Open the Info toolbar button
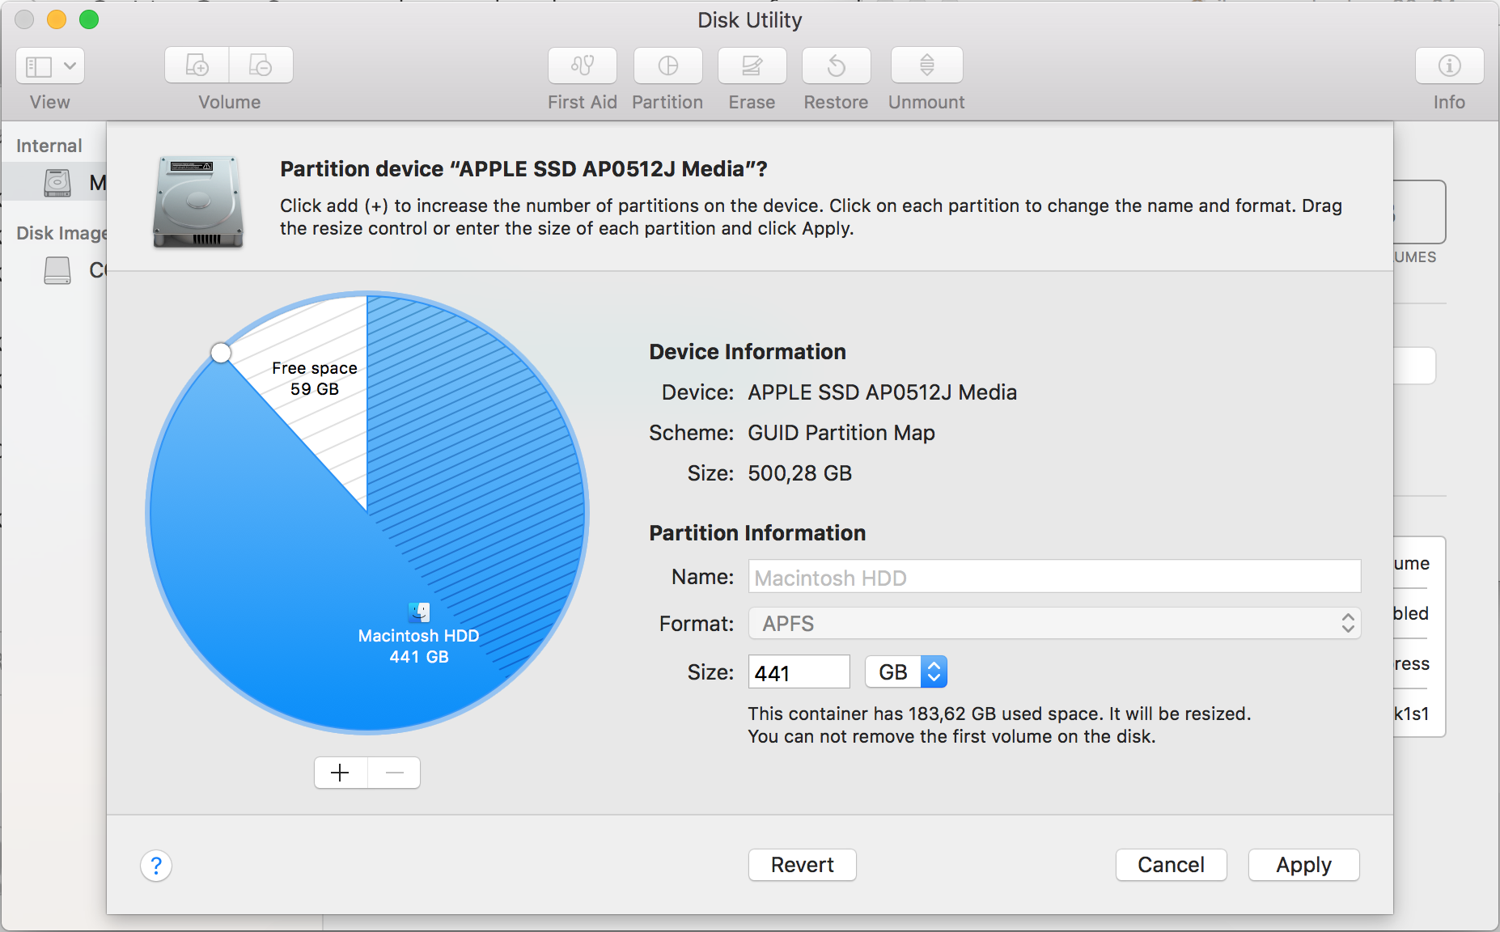 [x=1450, y=66]
